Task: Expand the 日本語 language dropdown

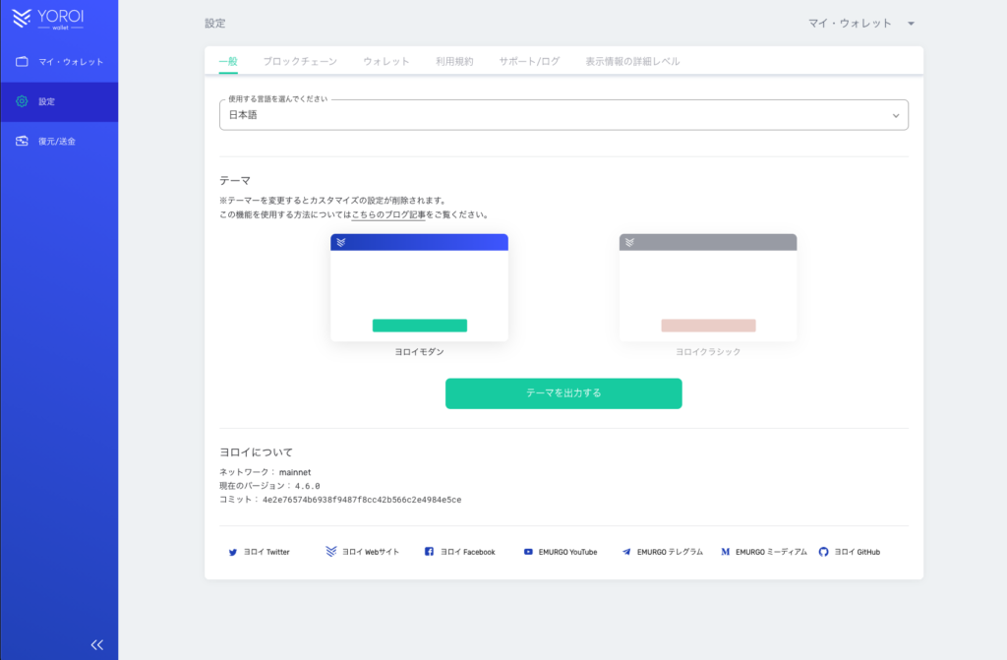Action: [x=563, y=115]
